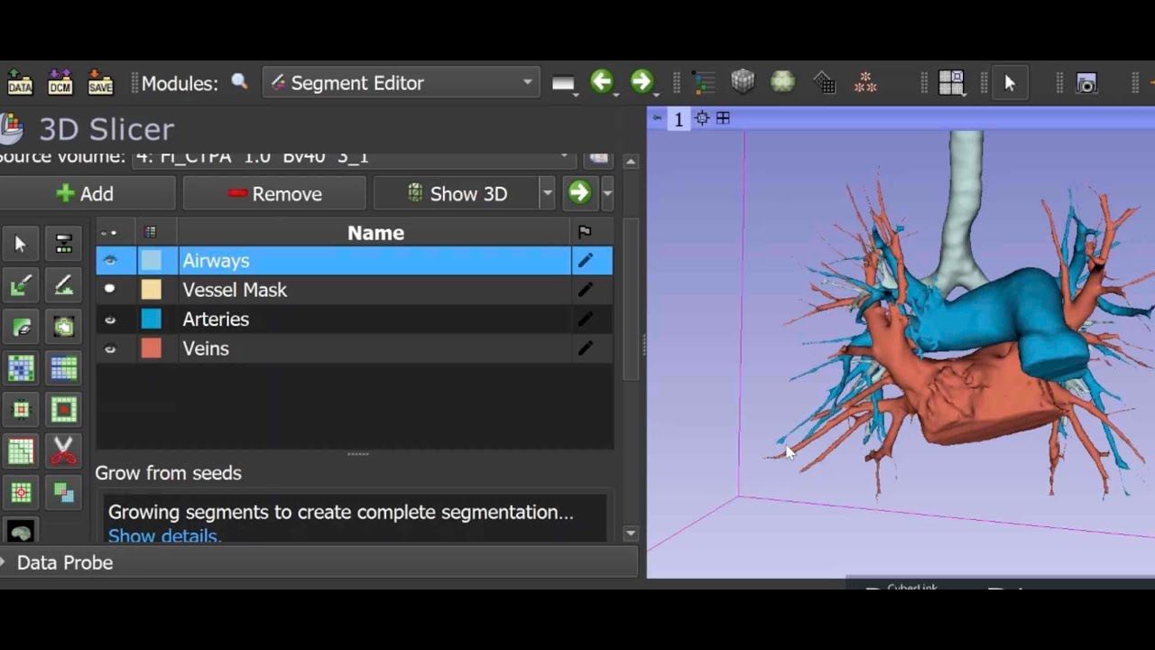Screen dimensions: 1155x650
Task: Open the Airways color swatch
Action: [151, 261]
